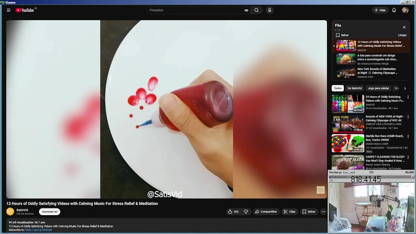Open 24 Hours of Oddly Satisfying Videos thumbnail
The height and width of the screenshot is (234, 416).
click(x=348, y=104)
